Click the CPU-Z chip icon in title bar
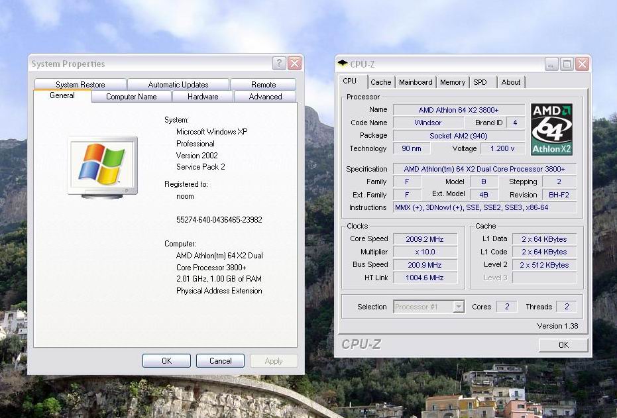Image resolution: width=617 pixels, height=418 pixels. pyautogui.click(x=343, y=64)
